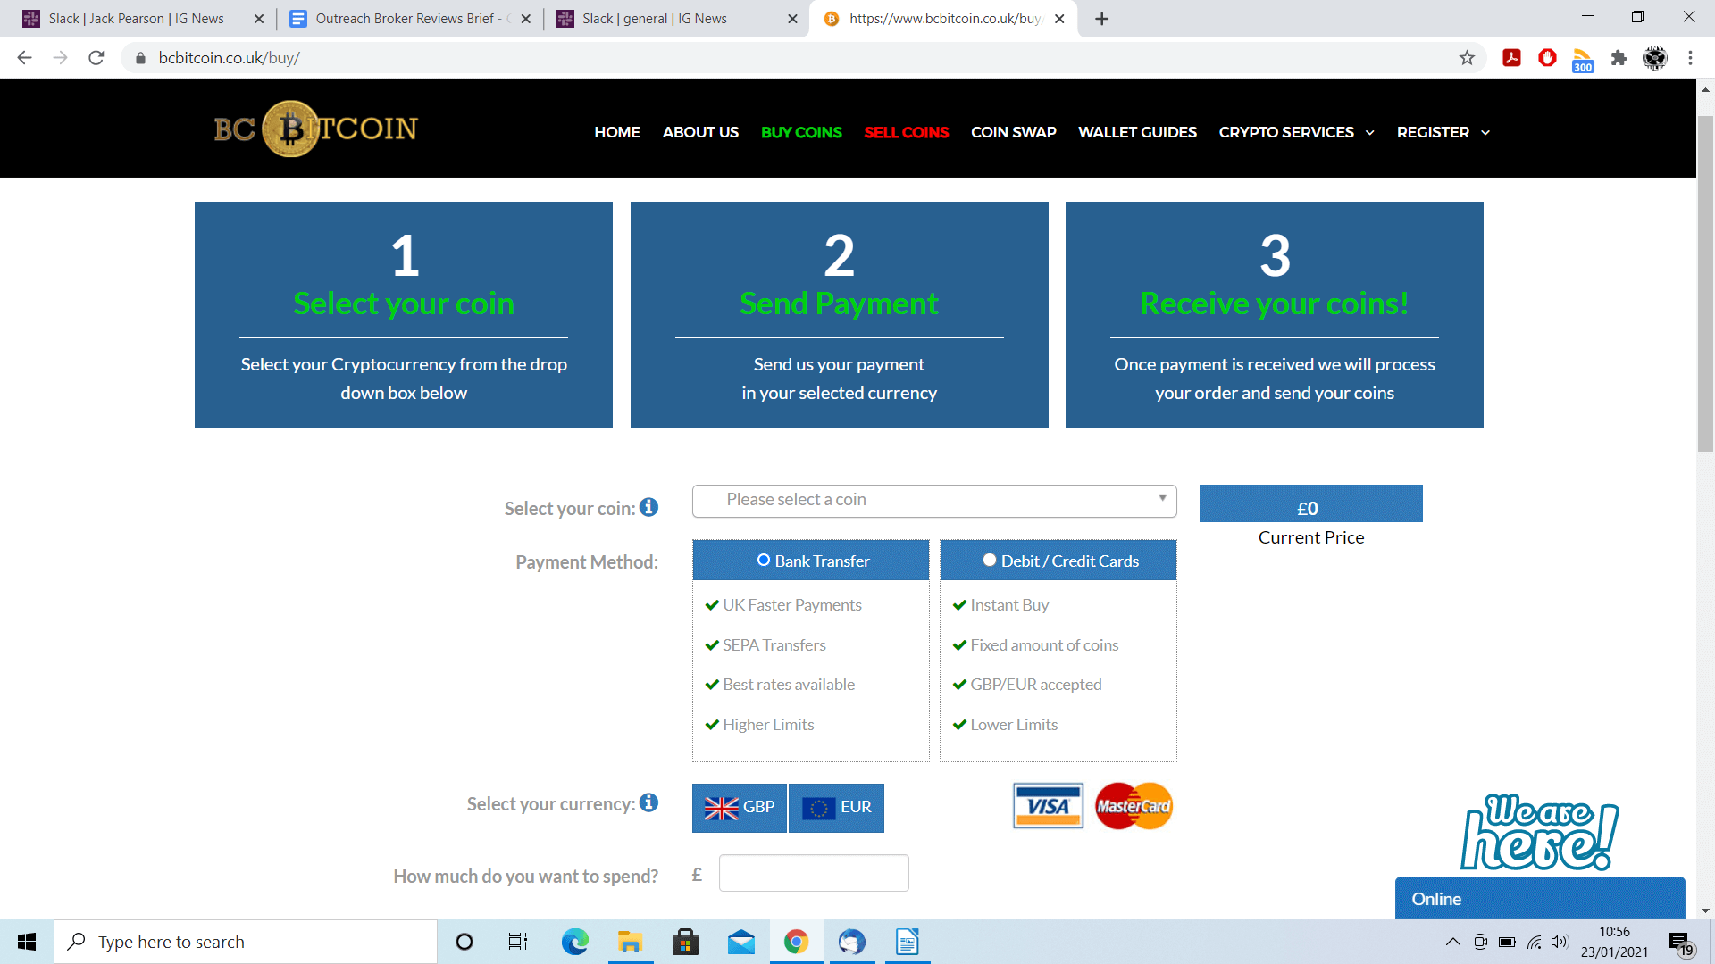Click the scrollbar down arrow

click(x=1705, y=910)
